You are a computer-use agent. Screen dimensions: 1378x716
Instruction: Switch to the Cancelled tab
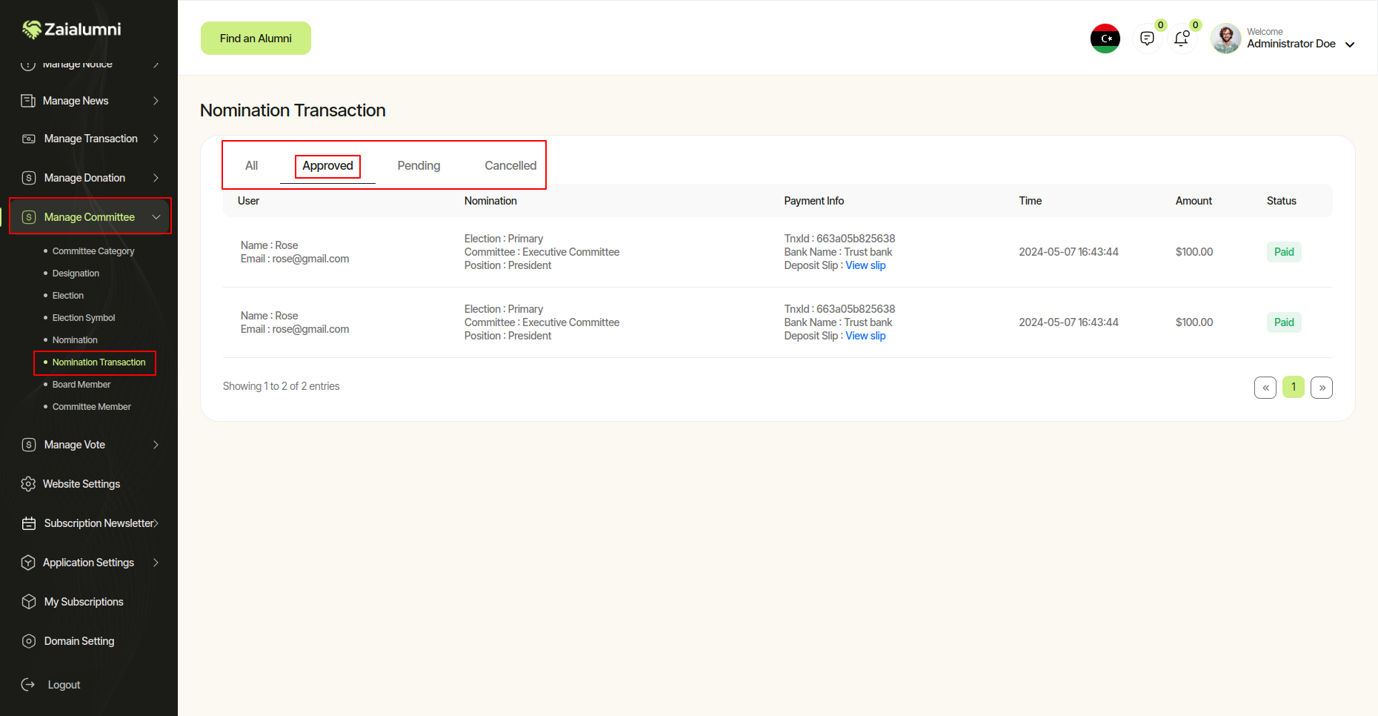point(510,166)
